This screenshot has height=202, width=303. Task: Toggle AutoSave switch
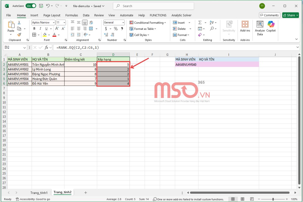pyautogui.click(x=31, y=6)
